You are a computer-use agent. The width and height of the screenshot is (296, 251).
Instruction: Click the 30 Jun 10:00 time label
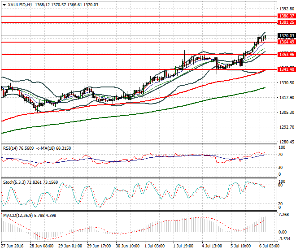point(128,246)
